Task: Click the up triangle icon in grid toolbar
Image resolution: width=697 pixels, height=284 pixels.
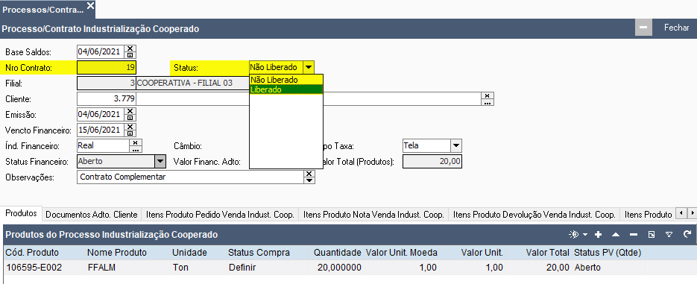Action: (x=616, y=234)
